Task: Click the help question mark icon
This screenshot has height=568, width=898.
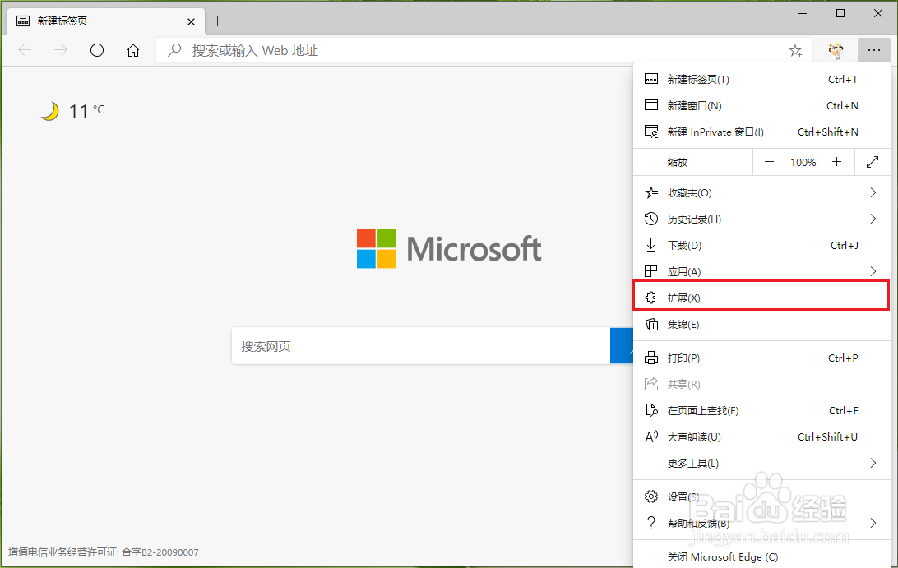Action: (651, 522)
